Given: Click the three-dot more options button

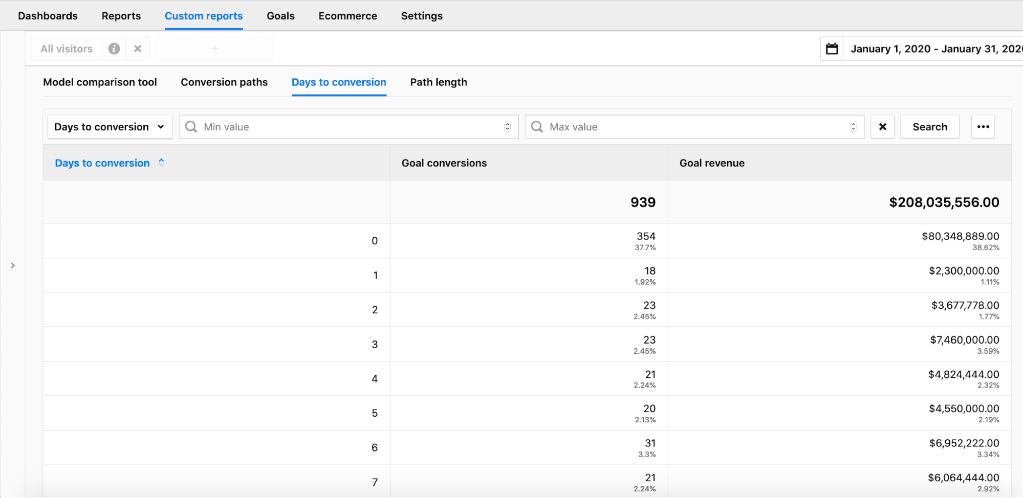Looking at the screenshot, I should point(983,127).
